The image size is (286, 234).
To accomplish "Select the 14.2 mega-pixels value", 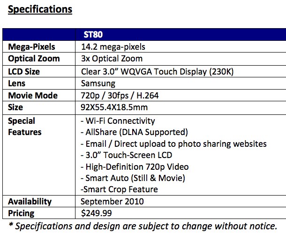I will [x=113, y=47].
